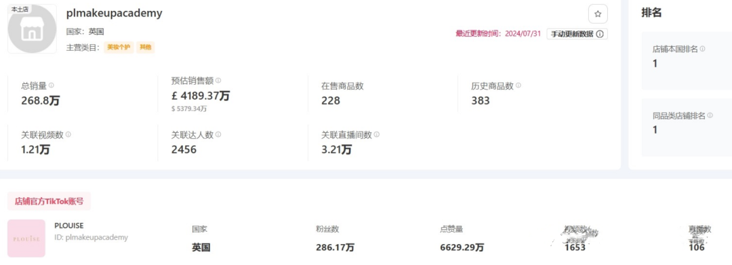This screenshot has width=732, height=265.
Task: Click the 106 livestream count value
Action: 697,247
